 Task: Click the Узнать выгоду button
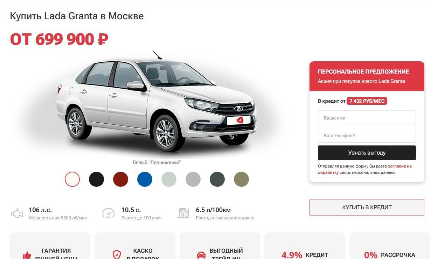pyautogui.click(x=367, y=153)
